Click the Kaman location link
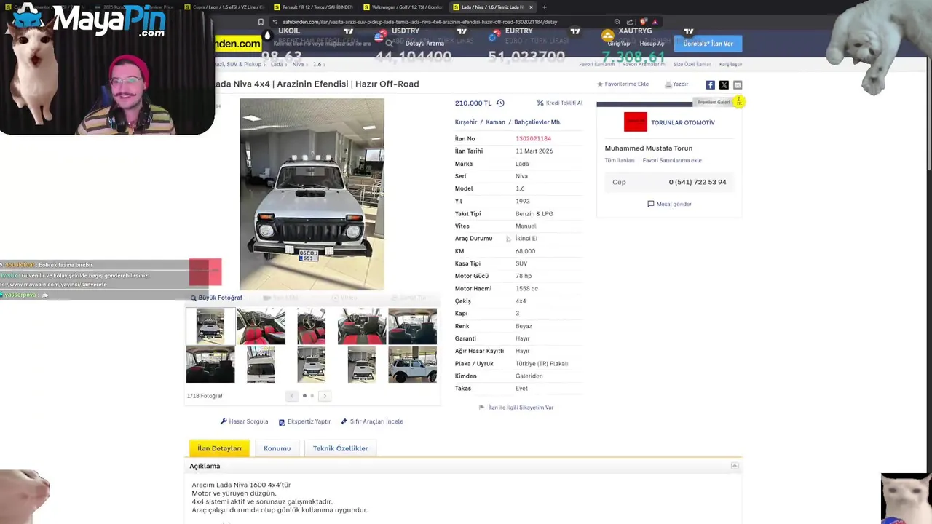The width and height of the screenshot is (932, 524). click(495, 122)
